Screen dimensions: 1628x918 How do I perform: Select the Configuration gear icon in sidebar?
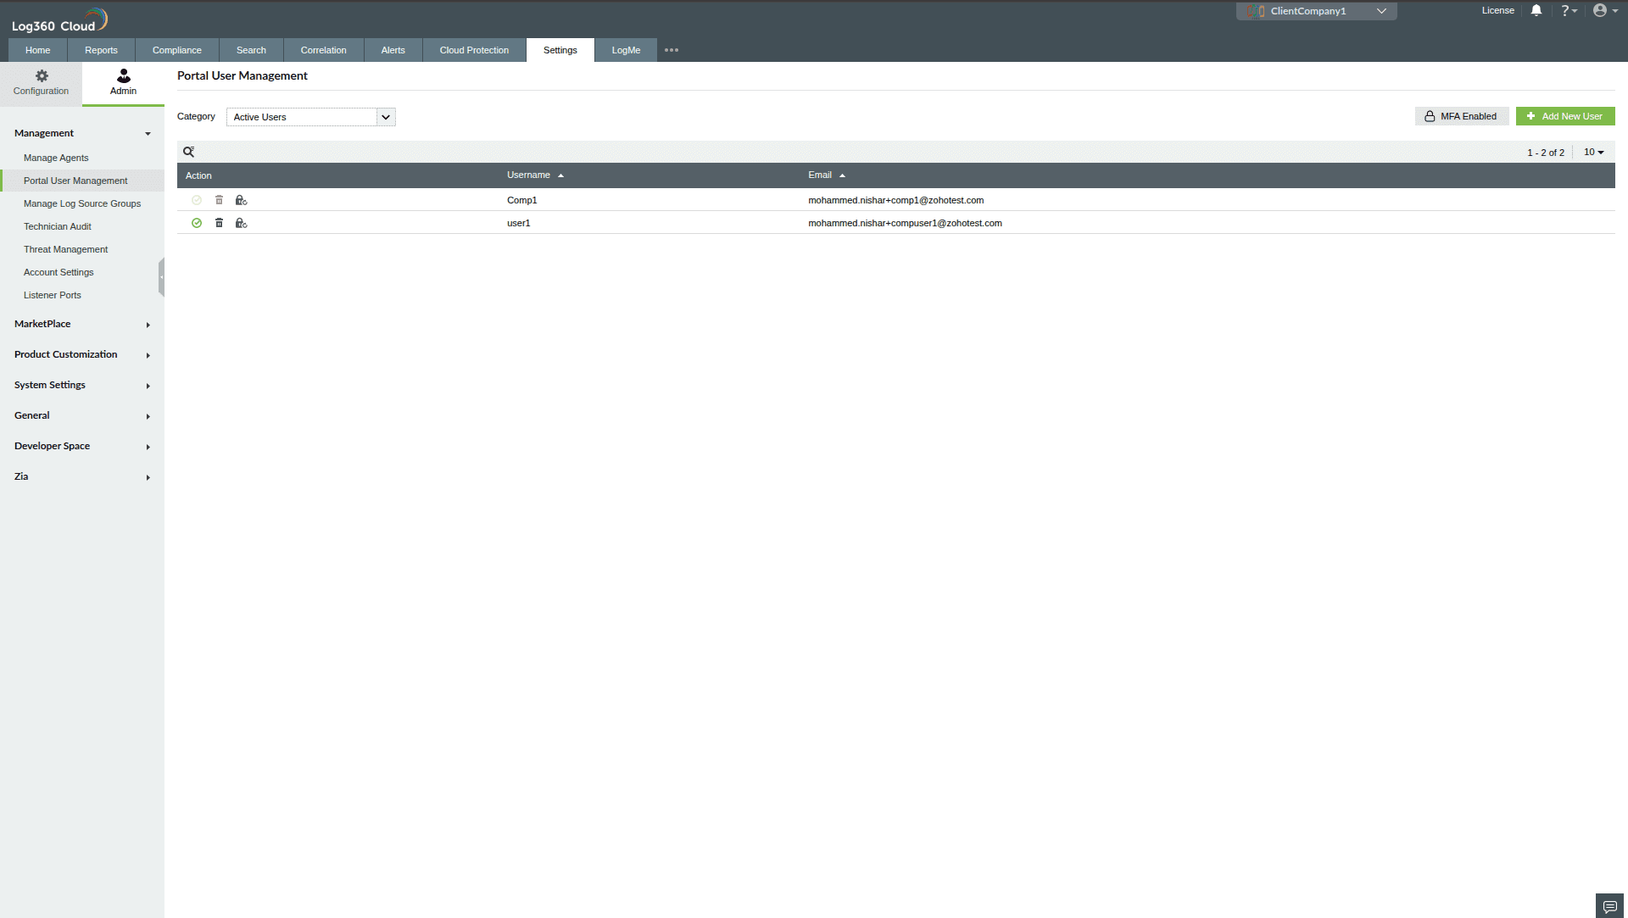41,81
